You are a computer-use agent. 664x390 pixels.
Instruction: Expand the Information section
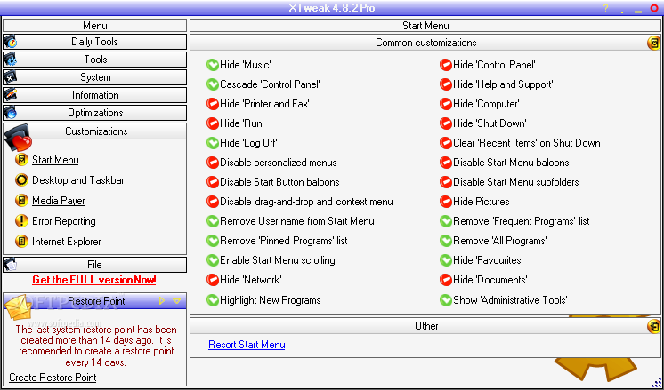[x=95, y=95]
